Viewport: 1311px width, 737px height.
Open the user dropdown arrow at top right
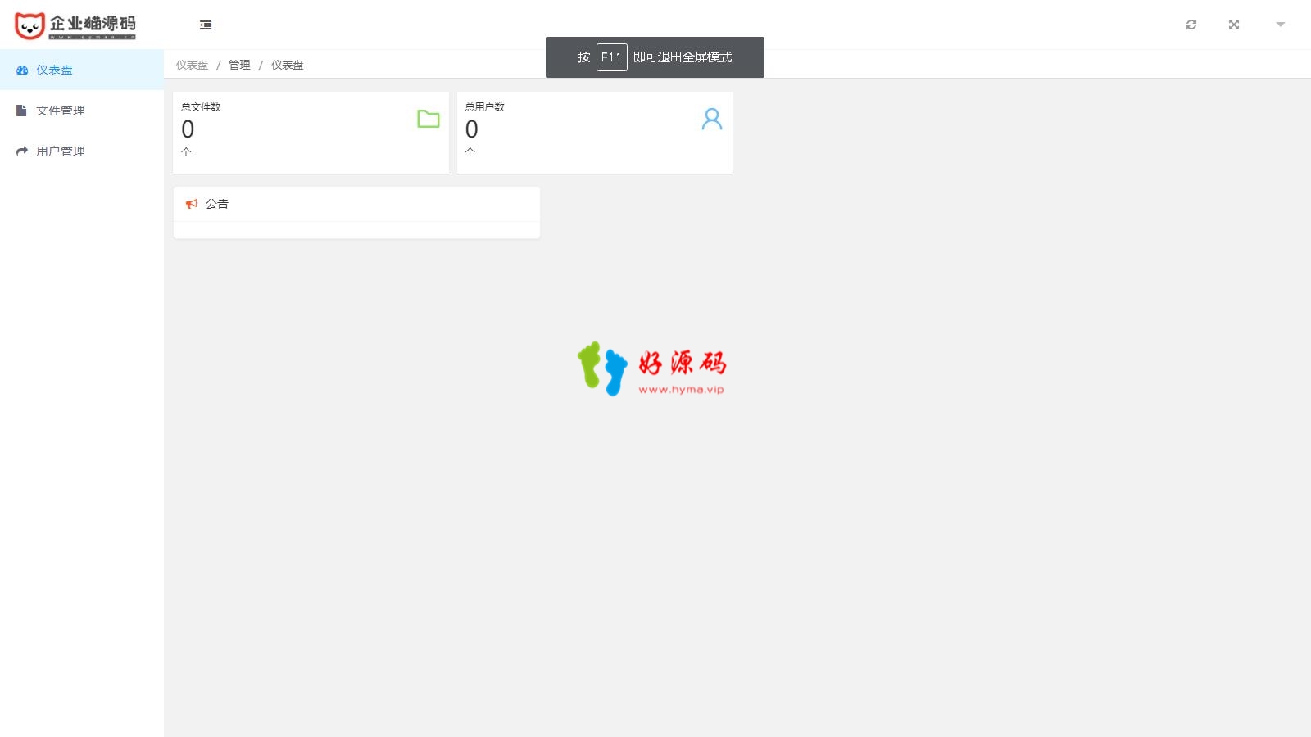point(1281,25)
